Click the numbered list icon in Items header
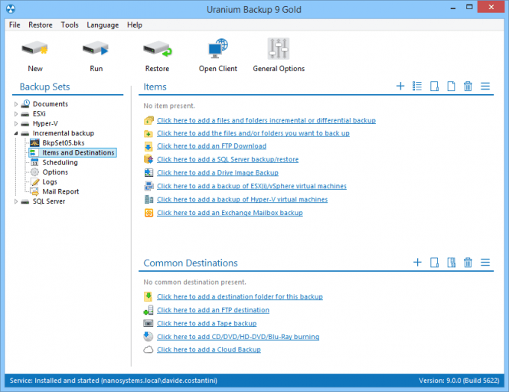The height and width of the screenshot is (392, 509). pyautogui.click(x=417, y=86)
